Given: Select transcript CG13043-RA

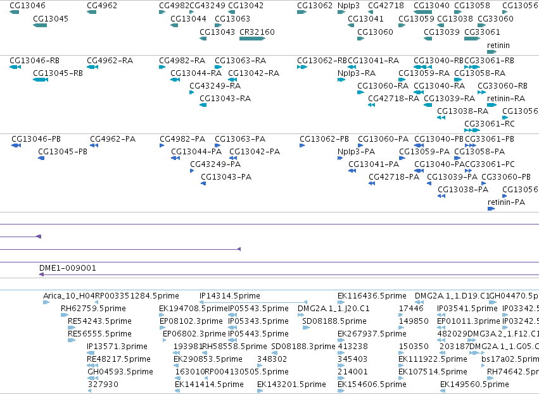Looking at the screenshot, I should (225, 99).
